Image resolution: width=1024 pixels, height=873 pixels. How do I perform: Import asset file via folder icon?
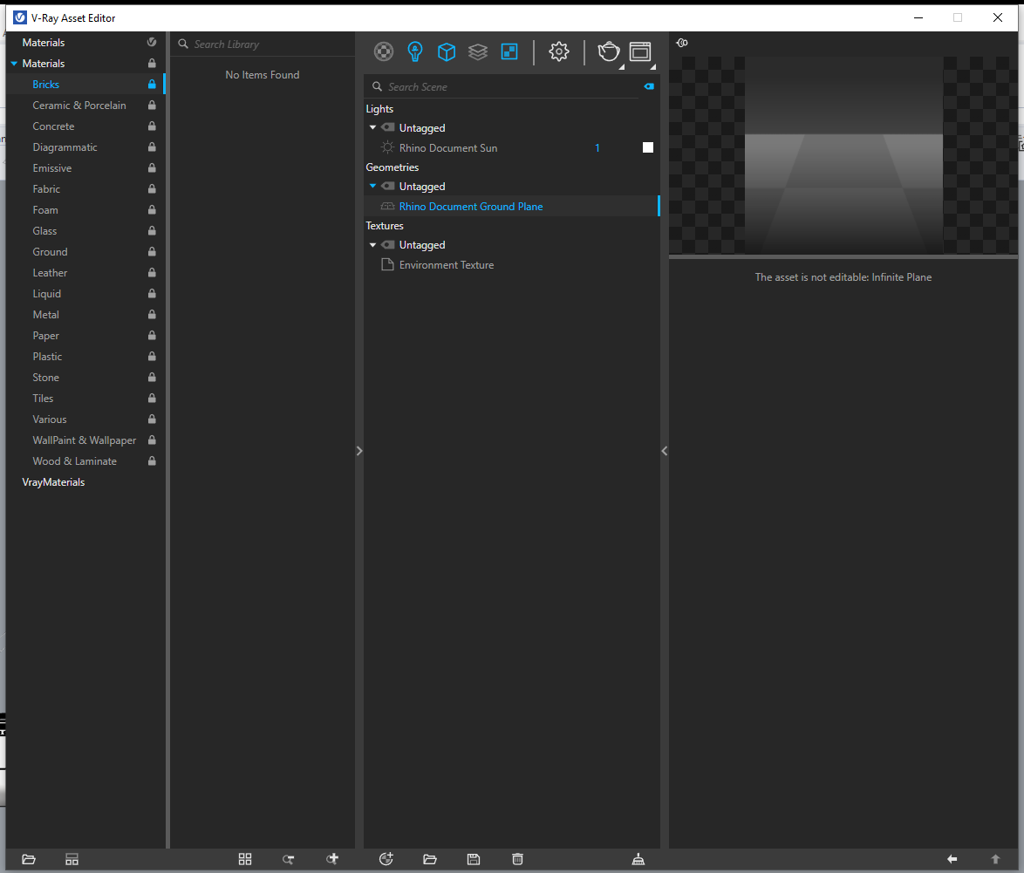[x=430, y=859]
